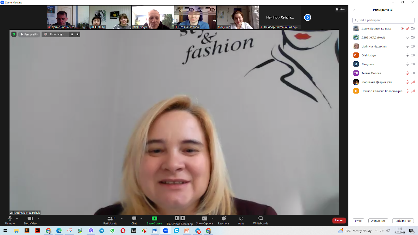
Task: Click muted microphone icon for Тетяна Попова
Action: coord(407,73)
